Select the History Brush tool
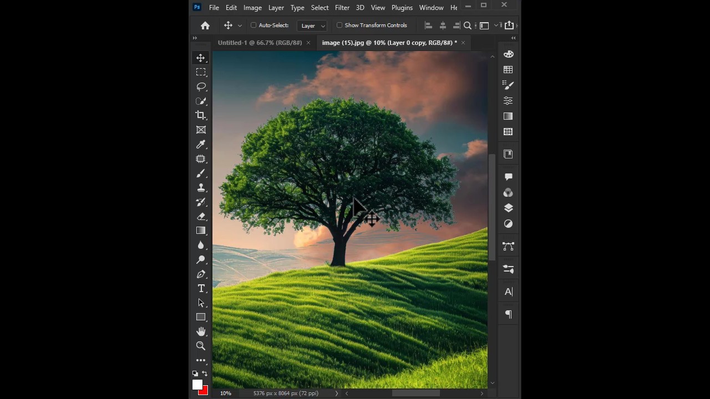The height and width of the screenshot is (399, 710). pyautogui.click(x=201, y=202)
